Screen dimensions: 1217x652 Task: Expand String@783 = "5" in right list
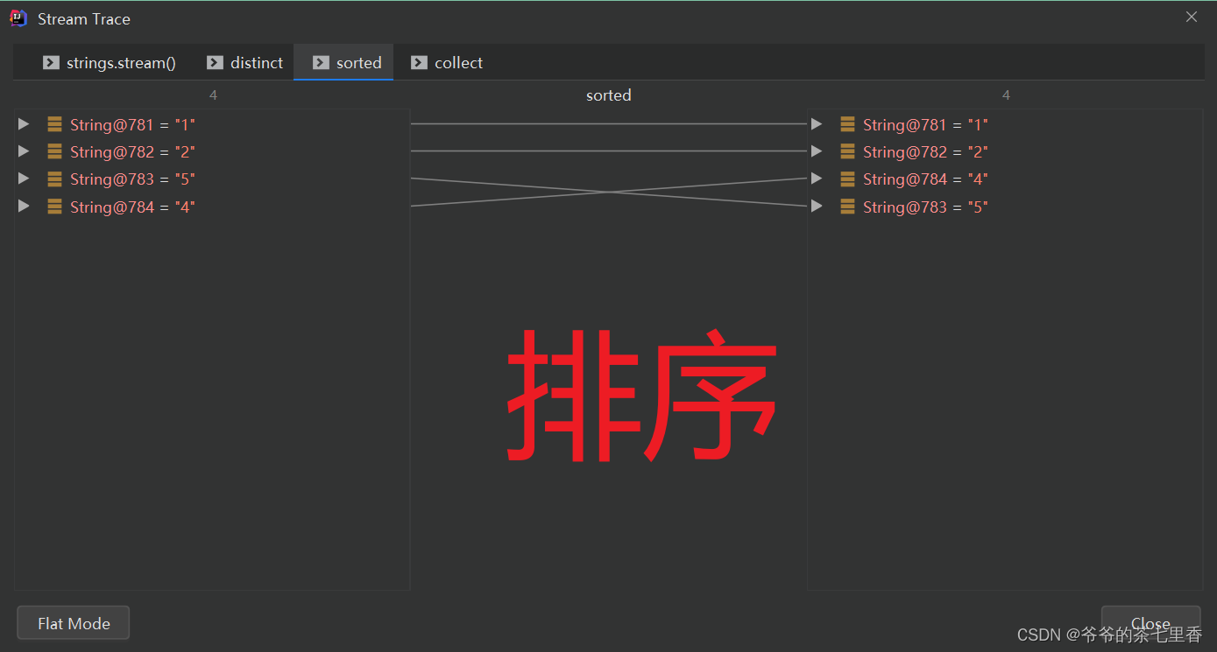[817, 207]
